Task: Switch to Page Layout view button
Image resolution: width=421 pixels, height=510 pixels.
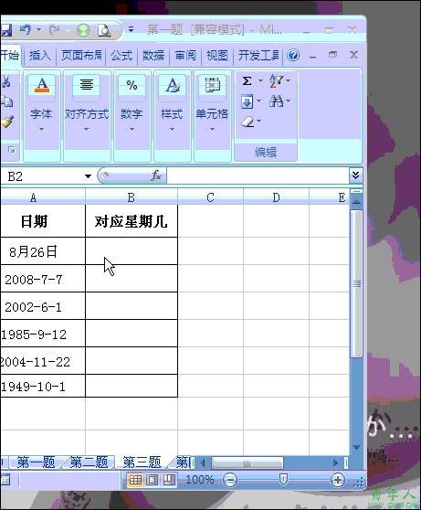Action: [x=153, y=480]
